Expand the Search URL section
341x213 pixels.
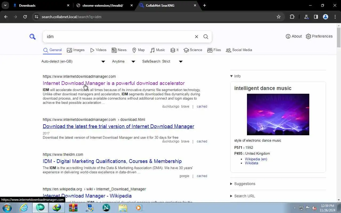coord(243,196)
